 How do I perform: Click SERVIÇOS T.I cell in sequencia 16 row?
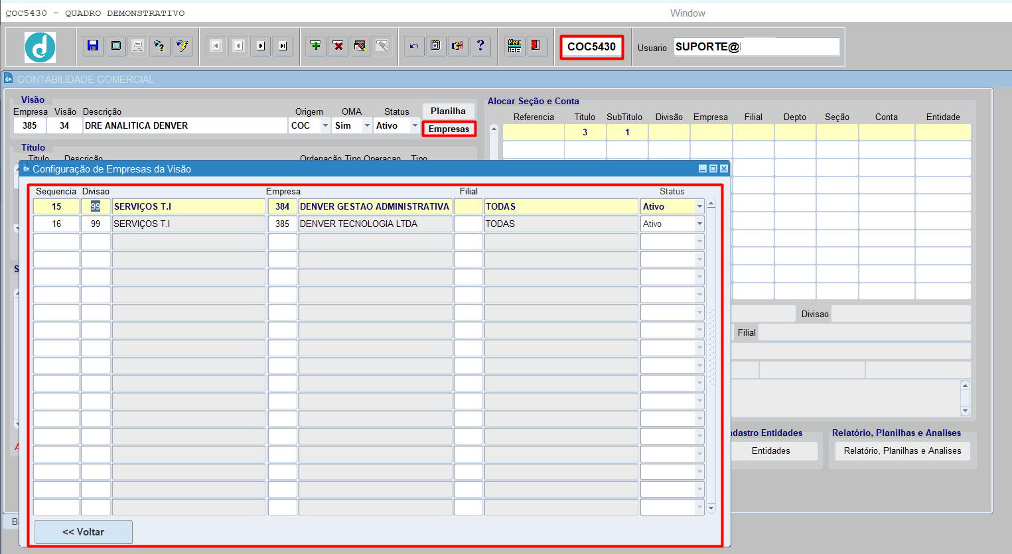(x=188, y=224)
